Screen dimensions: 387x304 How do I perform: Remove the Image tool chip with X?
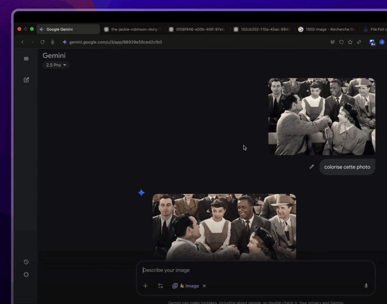(x=204, y=286)
